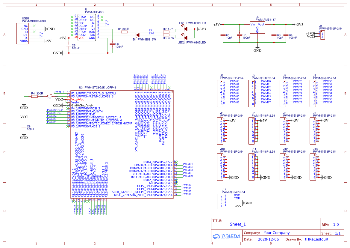This screenshot has width=350, height=248.
Task: Click the REV value 1.0
Action: click(x=336, y=225)
